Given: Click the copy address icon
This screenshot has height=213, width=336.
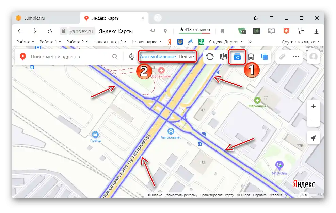Looking at the screenshot, I should (x=152, y=31).
